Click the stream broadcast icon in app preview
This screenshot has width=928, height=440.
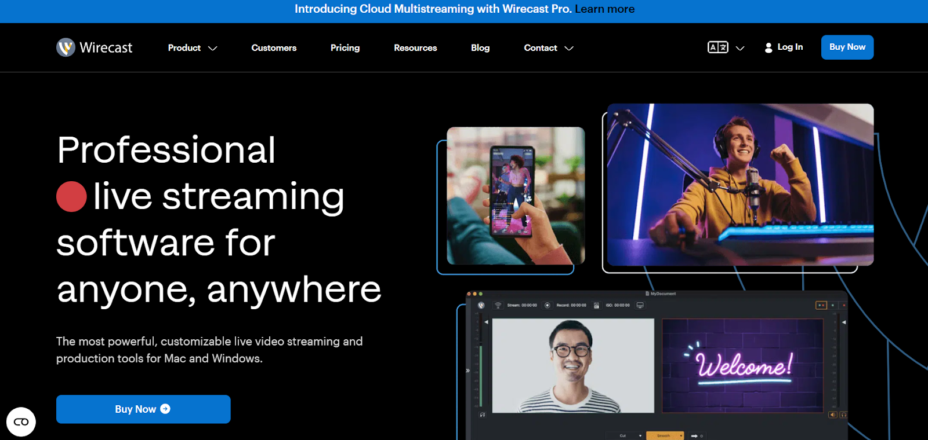click(498, 305)
